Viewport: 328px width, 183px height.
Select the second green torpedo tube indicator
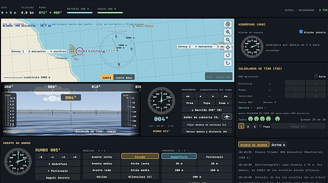256,119
